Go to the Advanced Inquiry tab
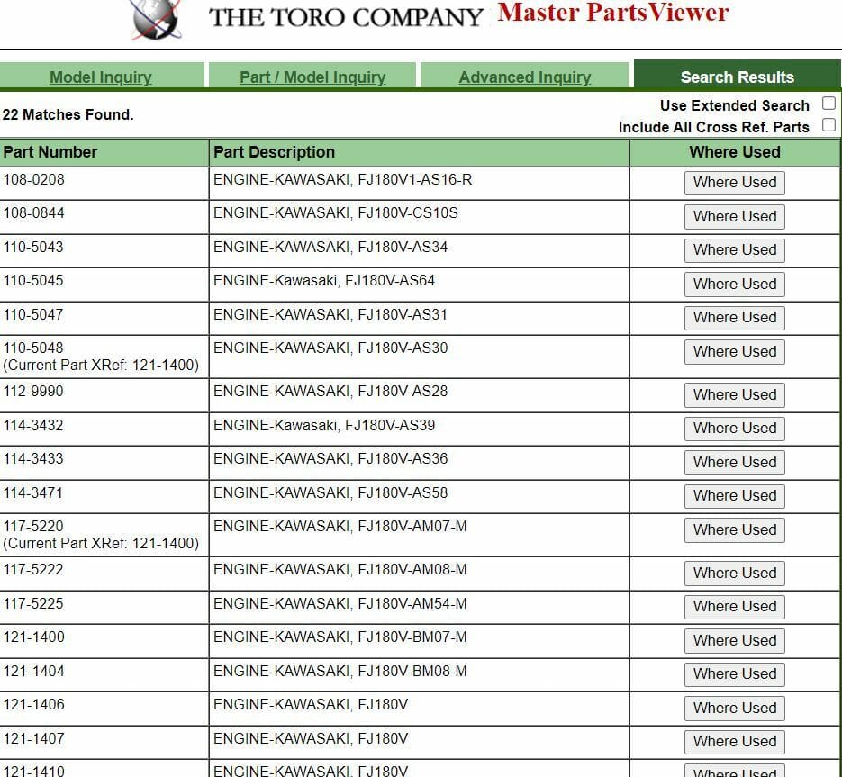The width and height of the screenshot is (842, 777). (x=525, y=77)
